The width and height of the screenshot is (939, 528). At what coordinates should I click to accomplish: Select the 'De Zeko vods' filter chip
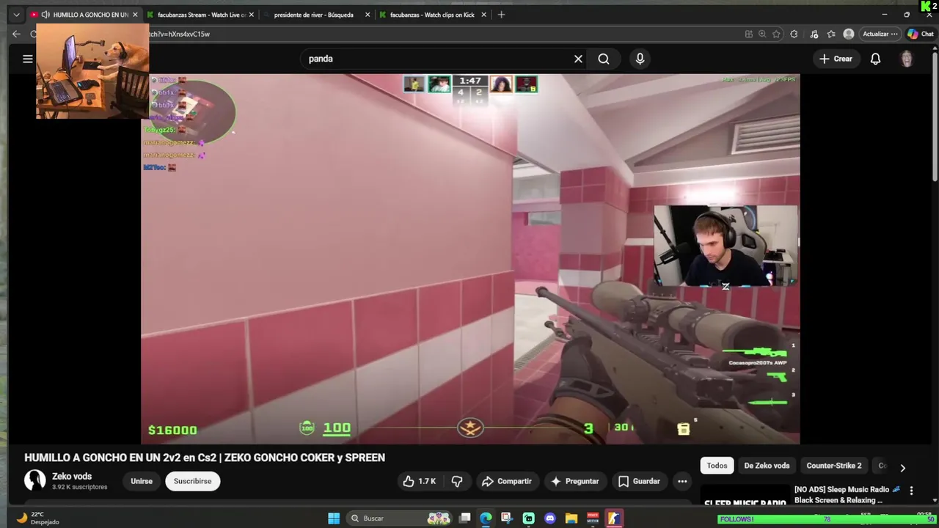pos(767,466)
